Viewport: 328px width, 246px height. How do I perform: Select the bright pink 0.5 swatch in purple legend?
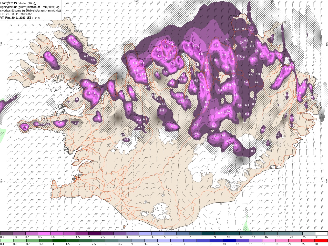coord(44,233)
